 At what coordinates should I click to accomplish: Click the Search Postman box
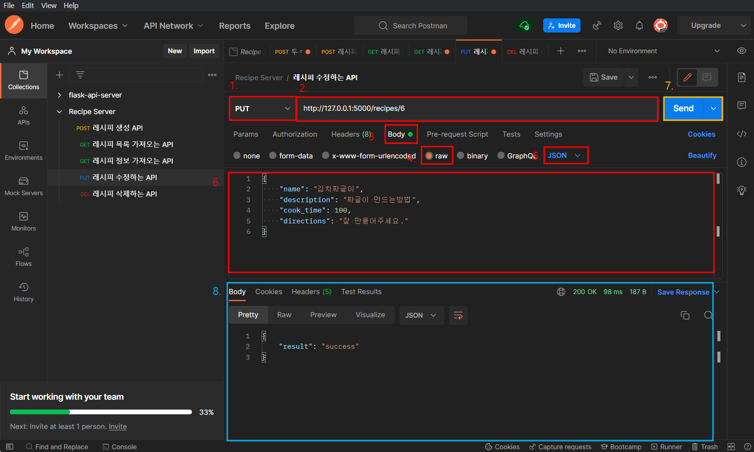[411, 25]
